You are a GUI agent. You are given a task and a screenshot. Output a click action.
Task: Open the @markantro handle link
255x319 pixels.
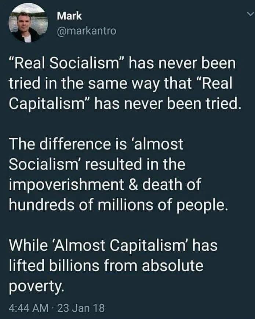click(x=87, y=31)
